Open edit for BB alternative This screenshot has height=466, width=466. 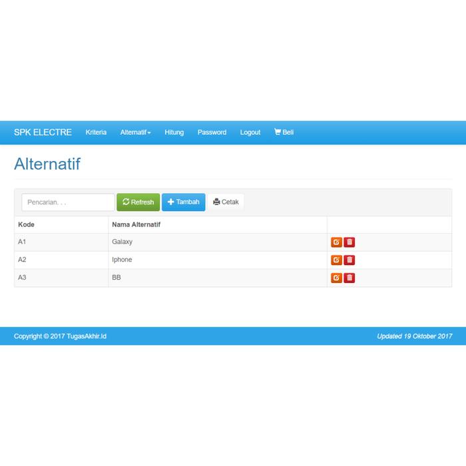336,278
